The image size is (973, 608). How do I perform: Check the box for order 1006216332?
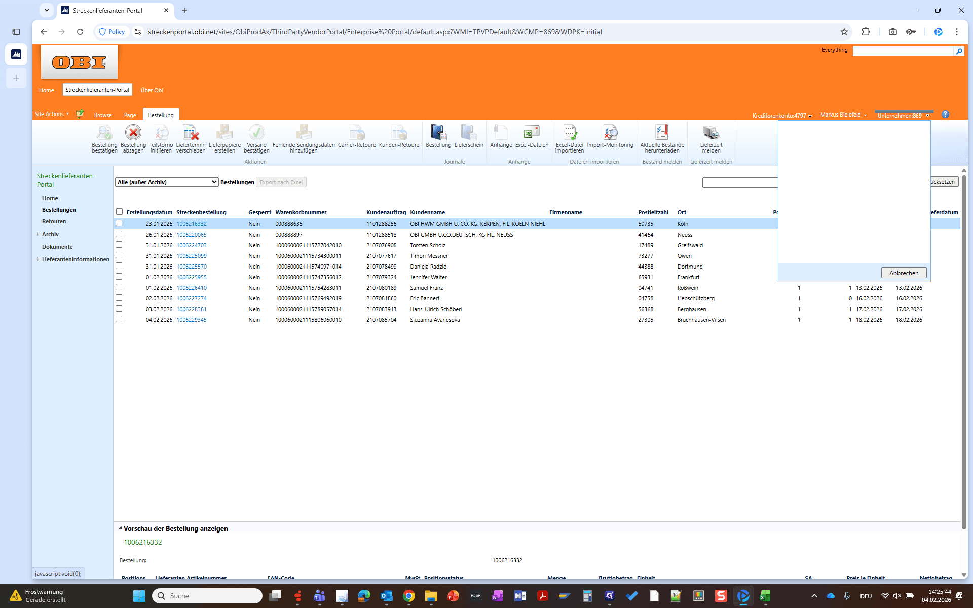click(119, 223)
